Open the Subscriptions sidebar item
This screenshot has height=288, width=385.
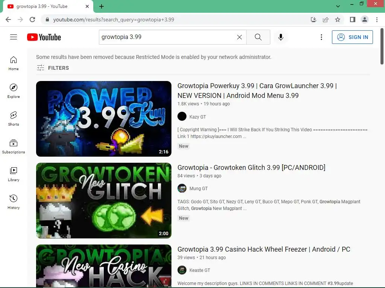(x=14, y=147)
